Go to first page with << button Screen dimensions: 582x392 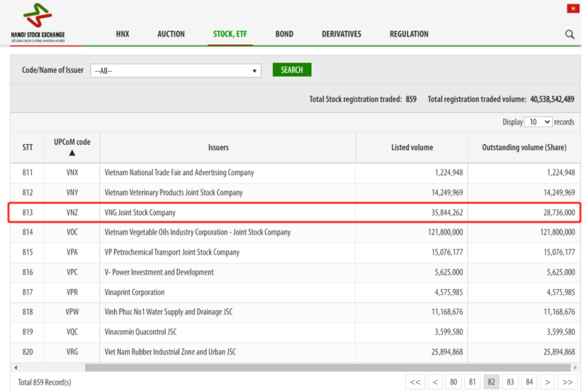point(415,382)
